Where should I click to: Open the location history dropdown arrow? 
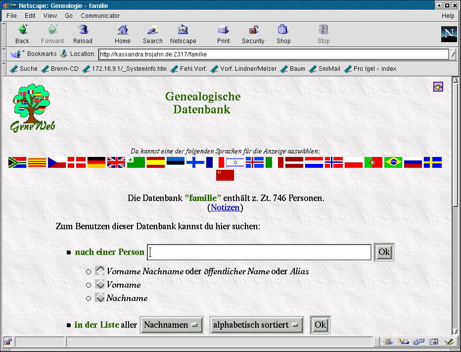click(x=453, y=54)
